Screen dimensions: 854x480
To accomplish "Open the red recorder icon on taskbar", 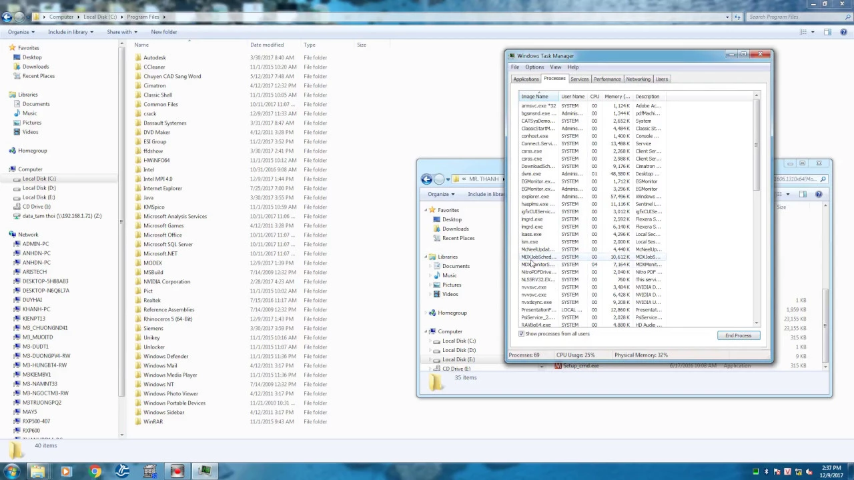I will (176, 471).
